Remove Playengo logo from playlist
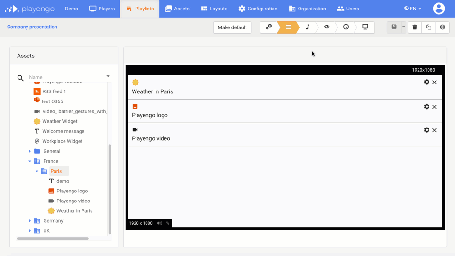Image resolution: width=455 pixels, height=256 pixels. tap(435, 107)
